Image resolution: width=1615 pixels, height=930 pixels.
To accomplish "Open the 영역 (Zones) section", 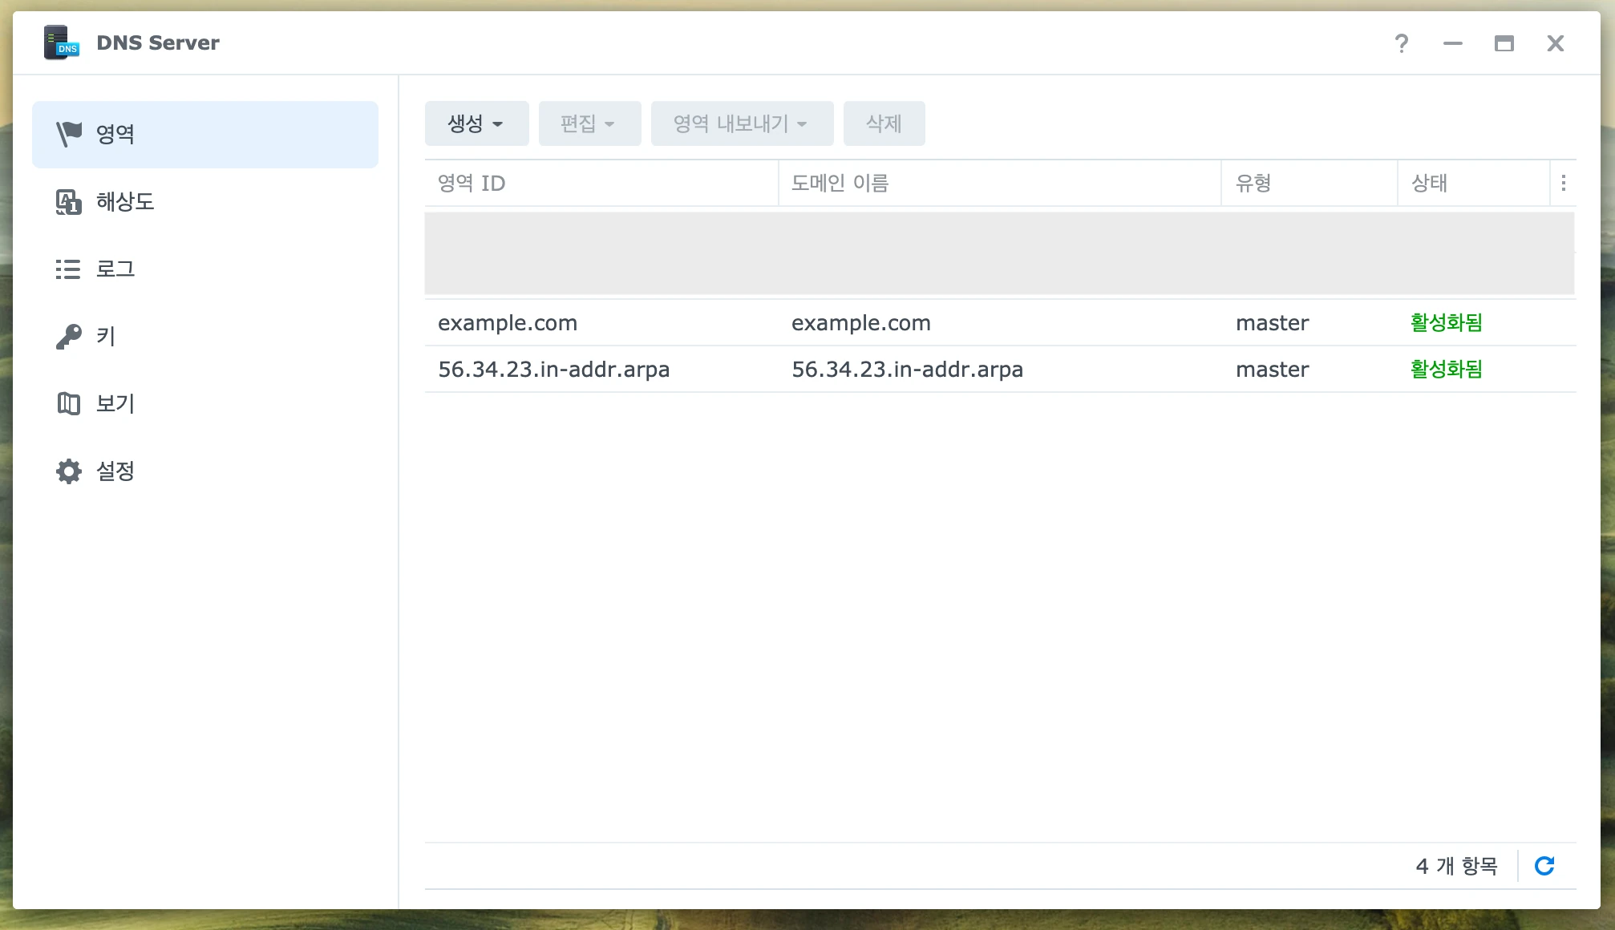I will 205,135.
